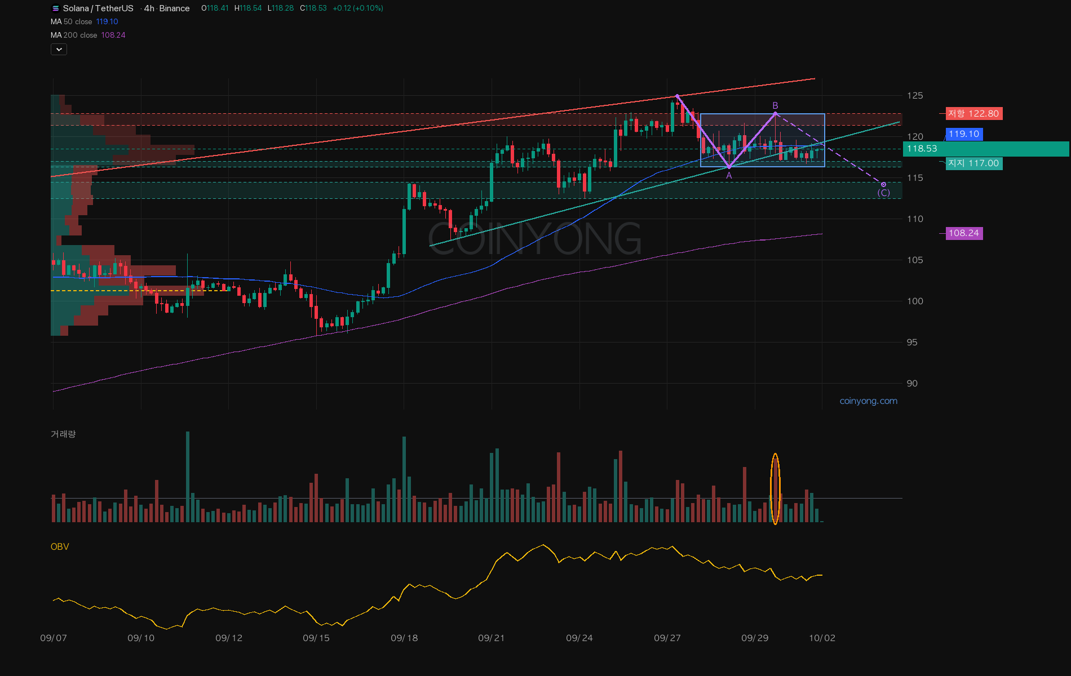Click the 09/27 date on the time axis
Viewport: 1071px width, 676px height.
point(667,638)
